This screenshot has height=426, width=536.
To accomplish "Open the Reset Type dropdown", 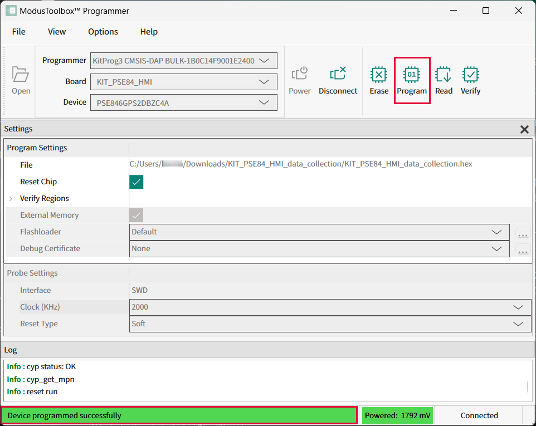I will [518, 324].
